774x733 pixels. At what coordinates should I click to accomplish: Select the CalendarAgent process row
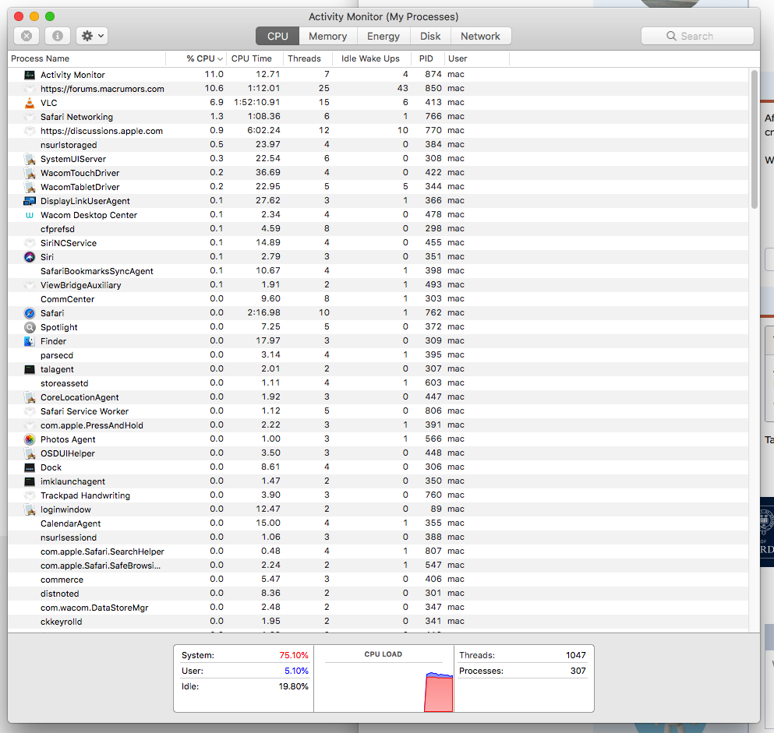tap(378, 523)
